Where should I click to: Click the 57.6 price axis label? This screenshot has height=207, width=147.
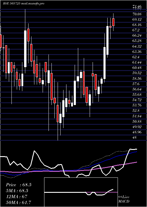136,84
